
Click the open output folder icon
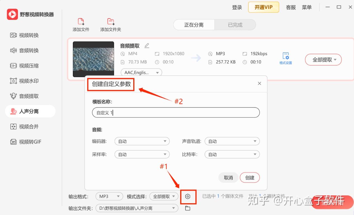coord(187,208)
